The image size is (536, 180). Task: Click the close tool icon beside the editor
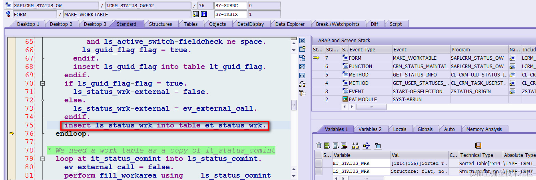(302, 41)
